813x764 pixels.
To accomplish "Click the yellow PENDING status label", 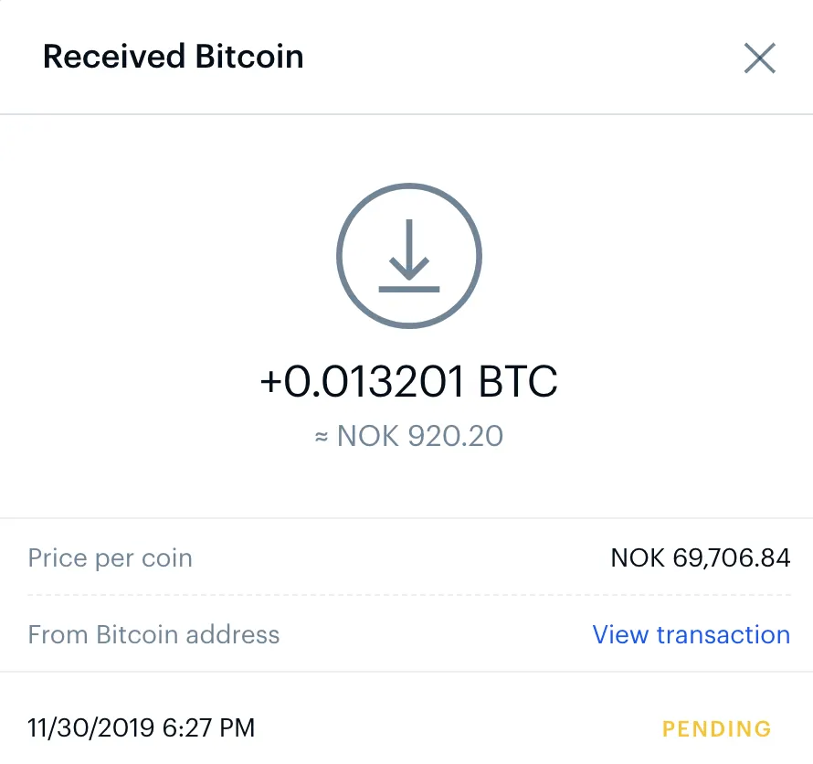I will coord(716,729).
